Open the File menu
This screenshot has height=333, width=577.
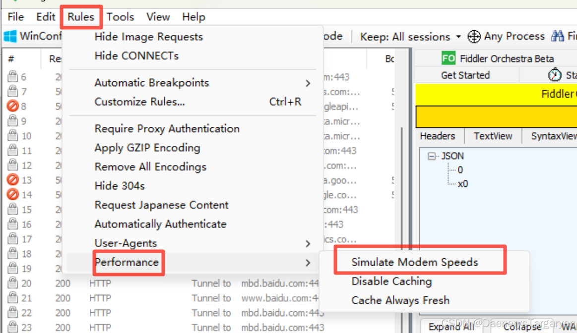tap(15, 17)
